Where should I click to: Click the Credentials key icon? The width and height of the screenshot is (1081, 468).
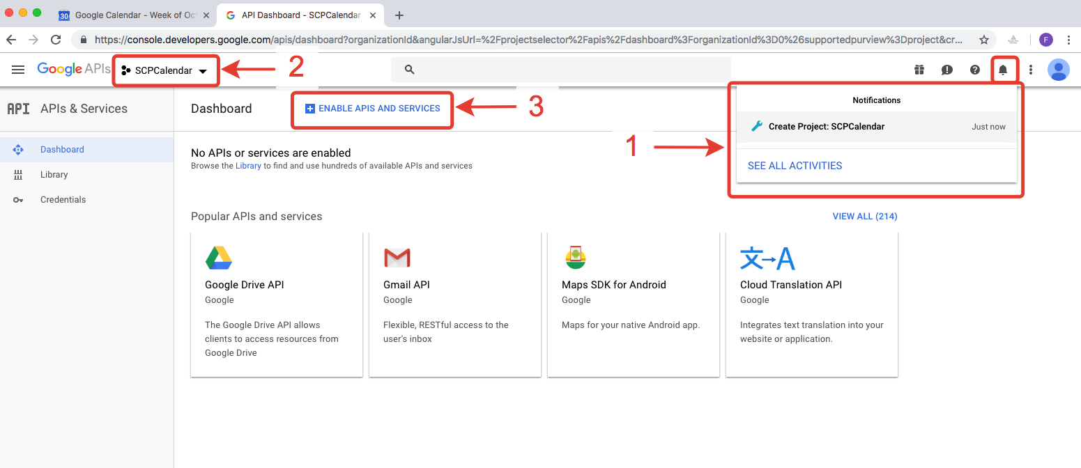[18, 200]
